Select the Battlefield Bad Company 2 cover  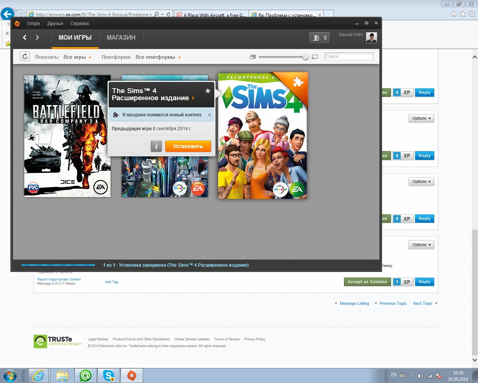67,136
